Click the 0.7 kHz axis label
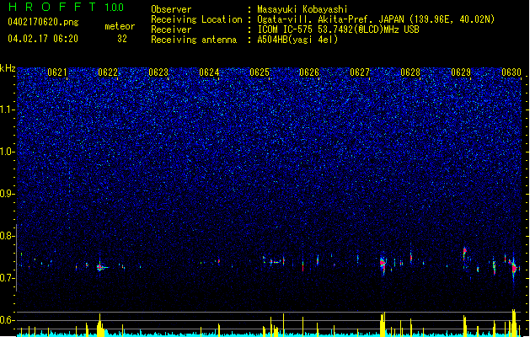This screenshot has height=337, width=530. (x=8, y=278)
